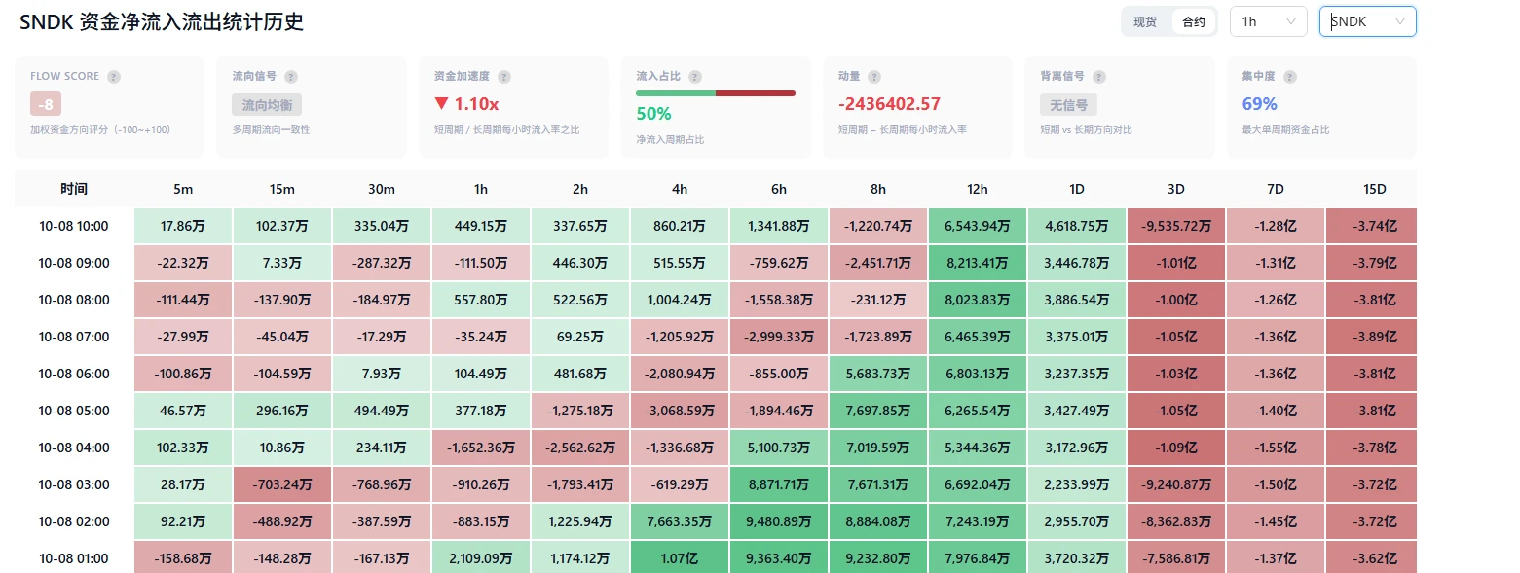This screenshot has height=573, width=1520.
Task: Select the 4h column header
Action: coord(680,189)
